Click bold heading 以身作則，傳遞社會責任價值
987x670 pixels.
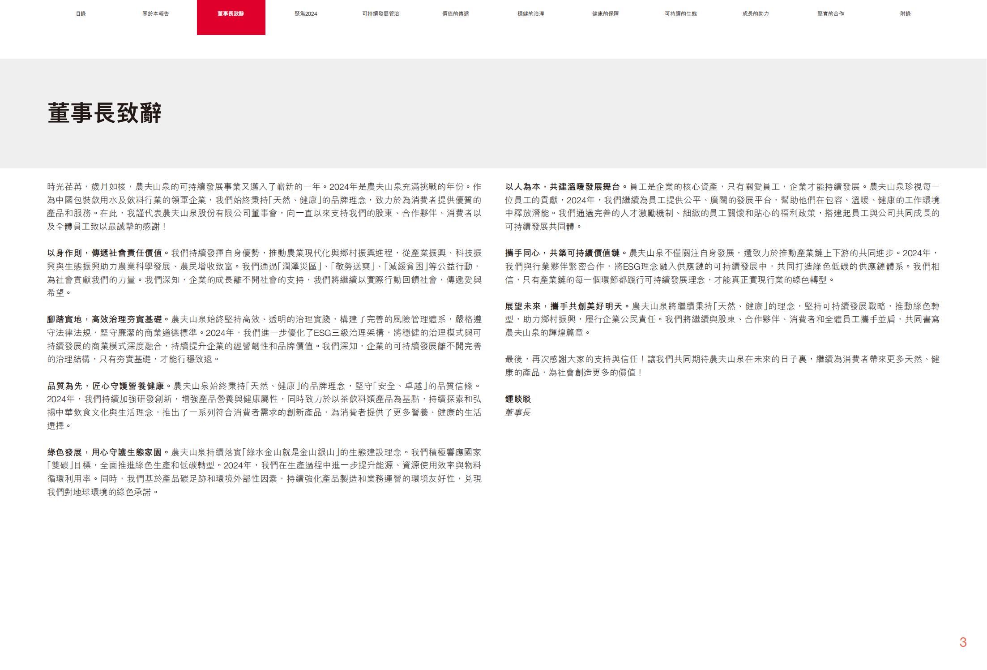pyautogui.click(x=108, y=253)
